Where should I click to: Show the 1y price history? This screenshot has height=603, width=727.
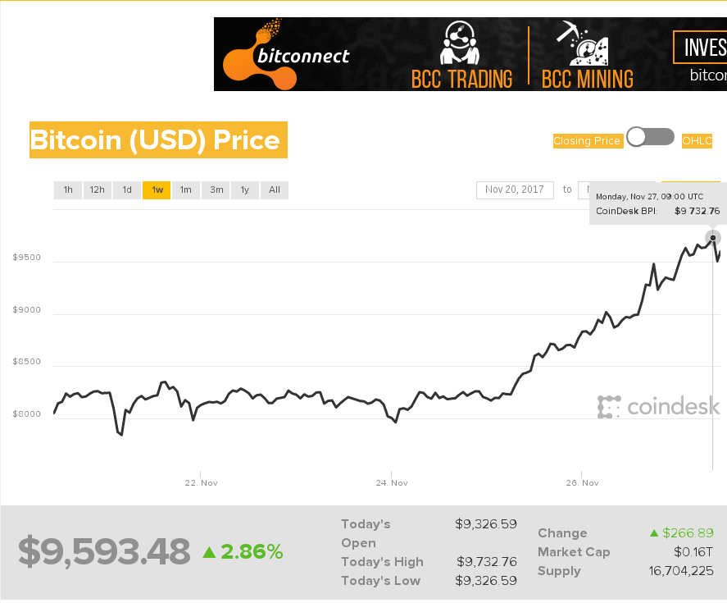coord(245,190)
